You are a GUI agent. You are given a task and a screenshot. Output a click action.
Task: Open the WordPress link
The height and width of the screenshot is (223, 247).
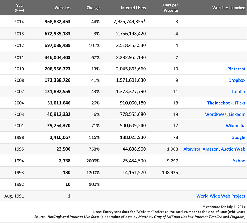coord(216,114)
